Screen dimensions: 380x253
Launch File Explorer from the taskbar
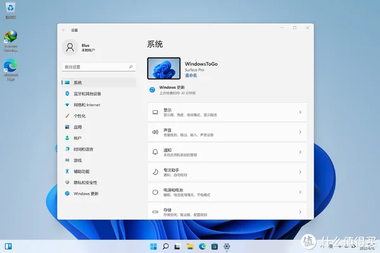[190, 247]
